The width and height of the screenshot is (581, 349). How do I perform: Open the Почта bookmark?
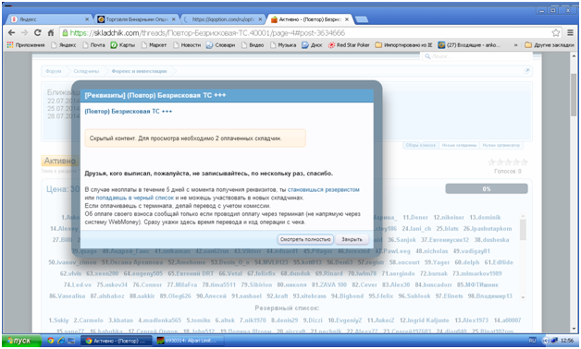pos(93,45)
